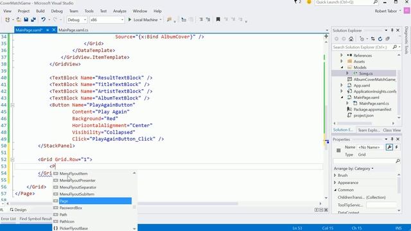Collapse the Grid element at line 52
The image size is (411, 231).
click(12, 160)
